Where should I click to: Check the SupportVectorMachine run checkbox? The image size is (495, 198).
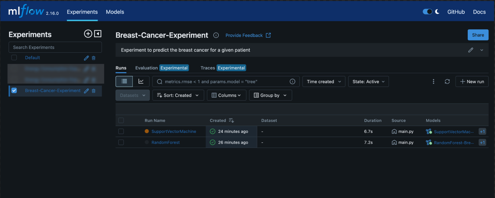tap(121, 132)
